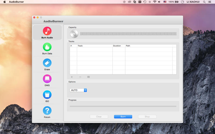The width and height of the screenshot is (215, 134).
Task: Open the track list options icon
Action: (x=88, y=77)
